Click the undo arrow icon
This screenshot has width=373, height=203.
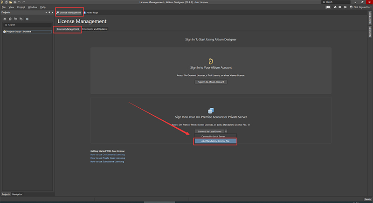19,2
